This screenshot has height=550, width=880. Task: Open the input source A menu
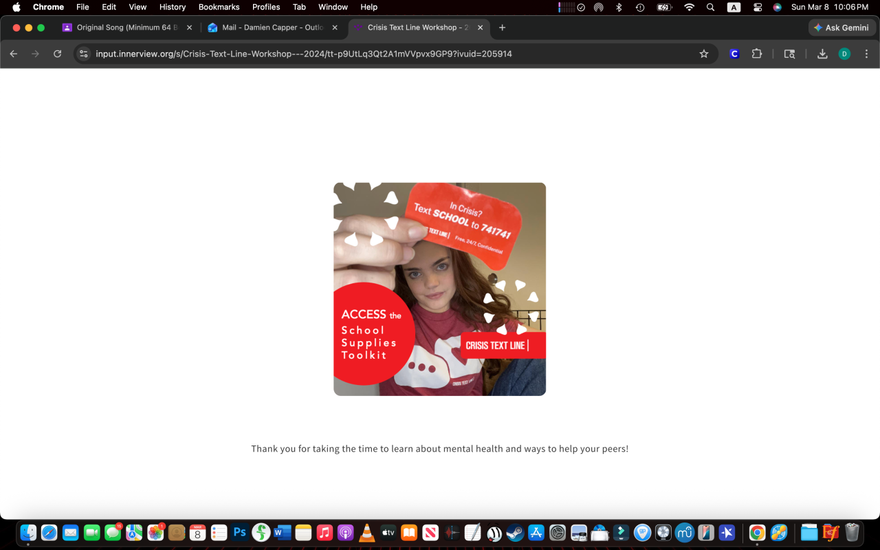(734, 7)
